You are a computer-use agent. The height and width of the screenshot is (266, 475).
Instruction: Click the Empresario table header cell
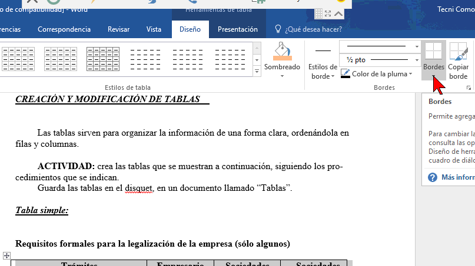(x=180, y=264)
